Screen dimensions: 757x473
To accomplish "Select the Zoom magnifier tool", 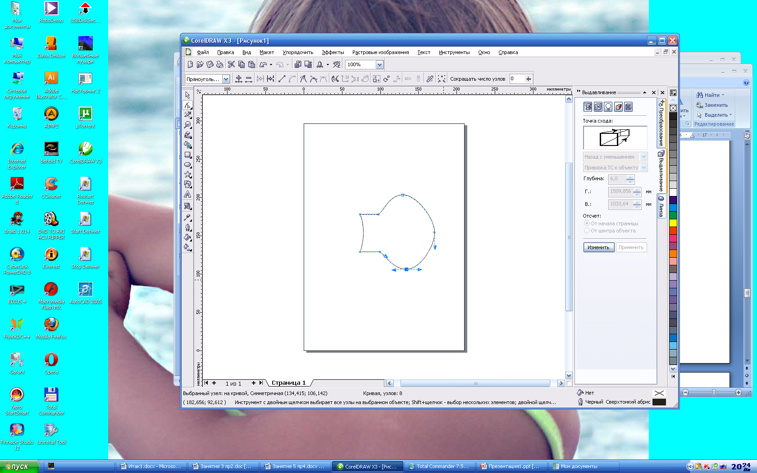I will click(x=188, y=125).
